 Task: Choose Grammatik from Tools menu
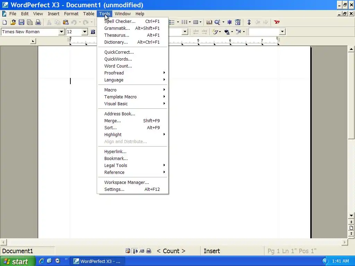coord(132,28)
